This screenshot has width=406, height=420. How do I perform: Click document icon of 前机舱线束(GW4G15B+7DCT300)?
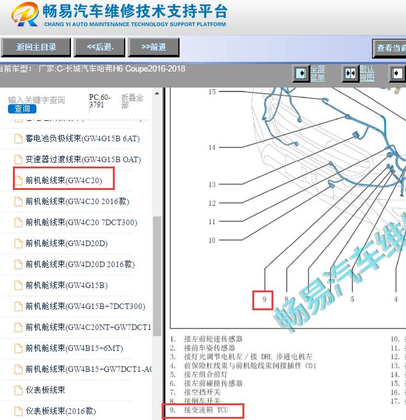(19, 306)
